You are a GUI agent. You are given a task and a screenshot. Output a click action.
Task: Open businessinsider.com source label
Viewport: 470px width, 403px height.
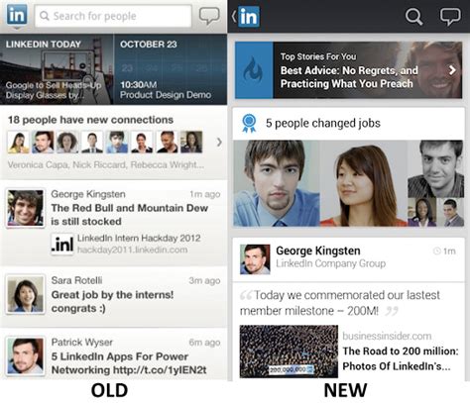[x=387, y=336]
